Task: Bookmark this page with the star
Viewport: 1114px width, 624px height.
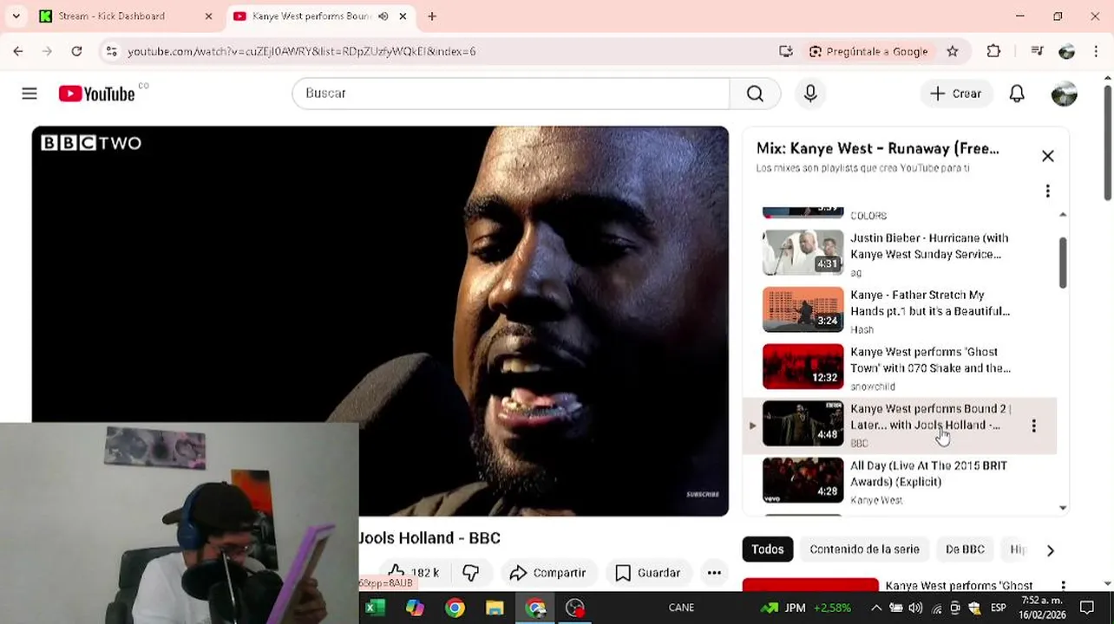Action: 953,51
